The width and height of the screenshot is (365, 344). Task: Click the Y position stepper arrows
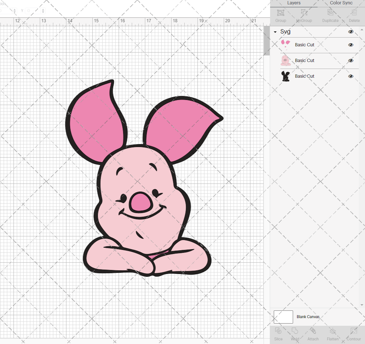[x=43, y=11]
